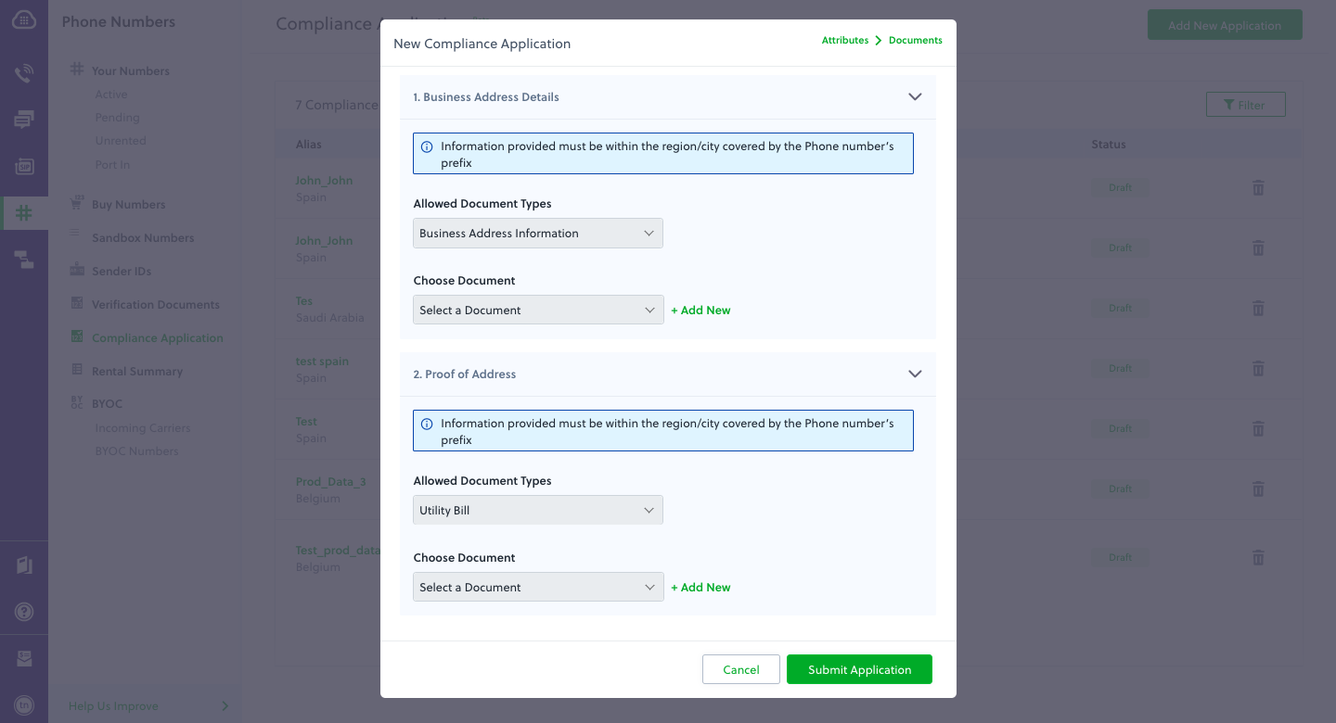Click the delete trash icon for a draft application
This screenshot has width=1336, height=723.
(1258, 187)
